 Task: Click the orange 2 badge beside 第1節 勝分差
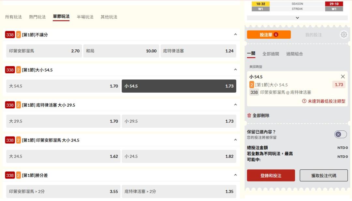[19, 175]
